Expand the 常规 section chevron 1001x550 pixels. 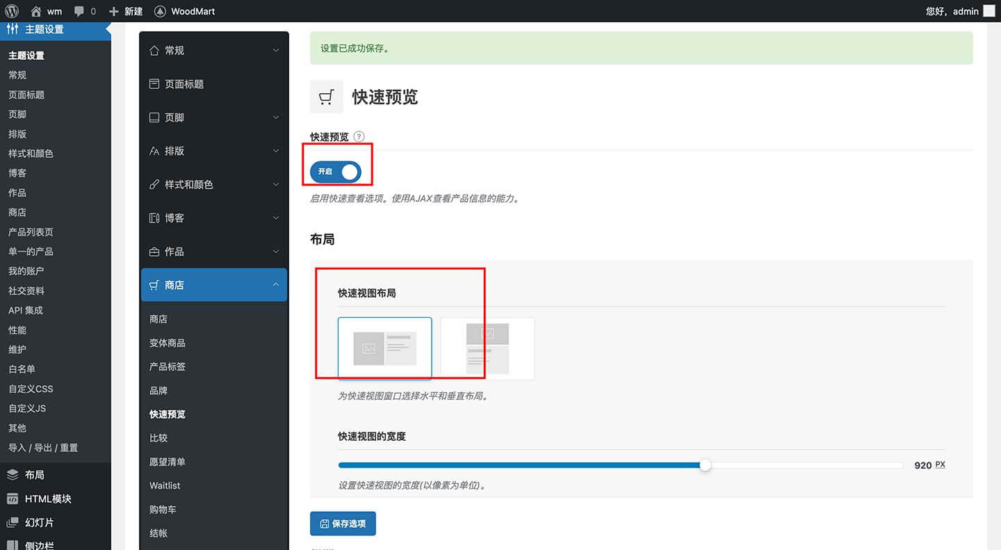[x=276, y=50]
